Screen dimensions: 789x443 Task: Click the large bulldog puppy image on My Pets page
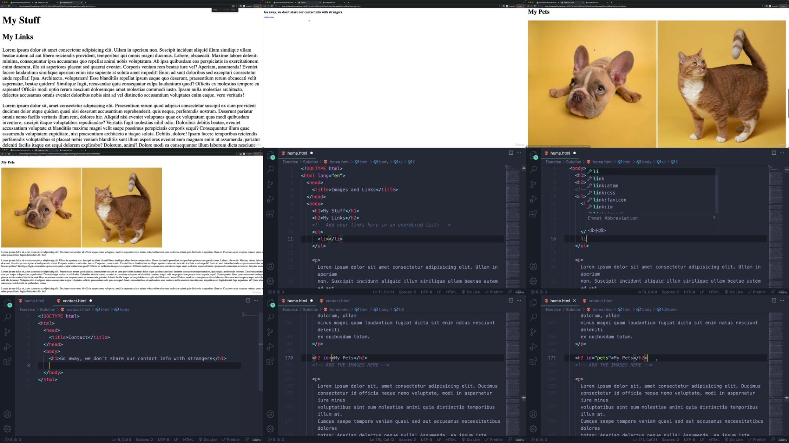click(x=592, y=84)
